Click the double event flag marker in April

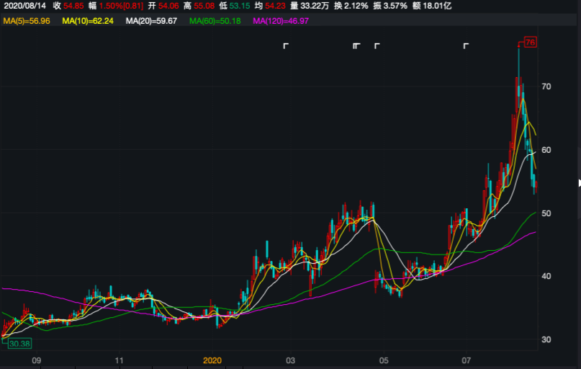pos(356,46)
